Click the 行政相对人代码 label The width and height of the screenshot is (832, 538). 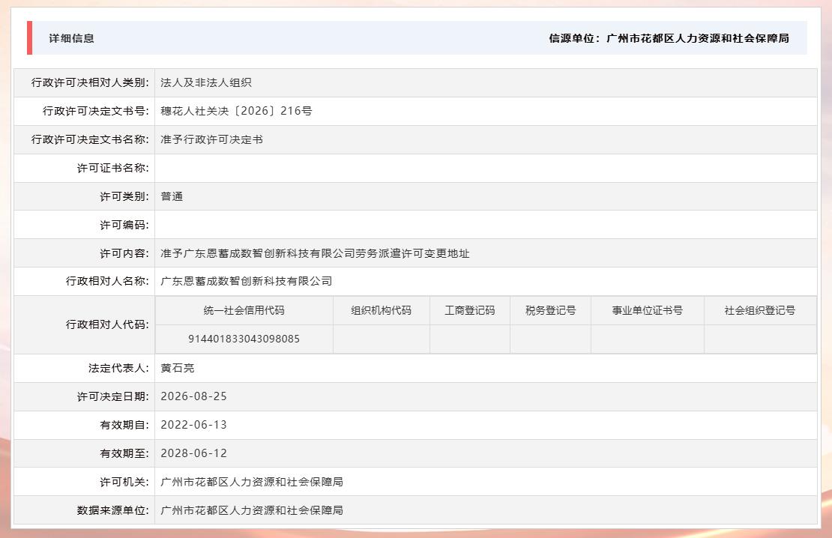[x=107, y=324]
